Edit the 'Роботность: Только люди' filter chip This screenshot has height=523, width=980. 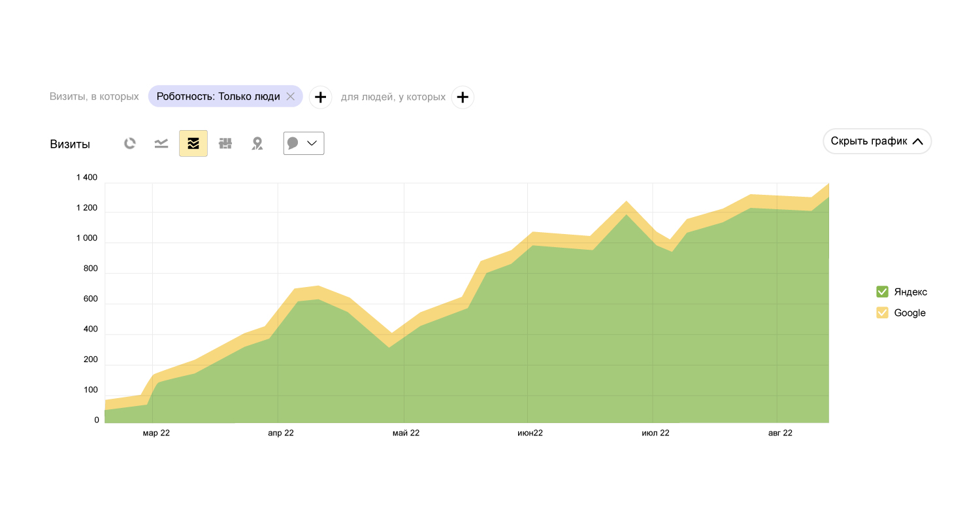point(218,97)
